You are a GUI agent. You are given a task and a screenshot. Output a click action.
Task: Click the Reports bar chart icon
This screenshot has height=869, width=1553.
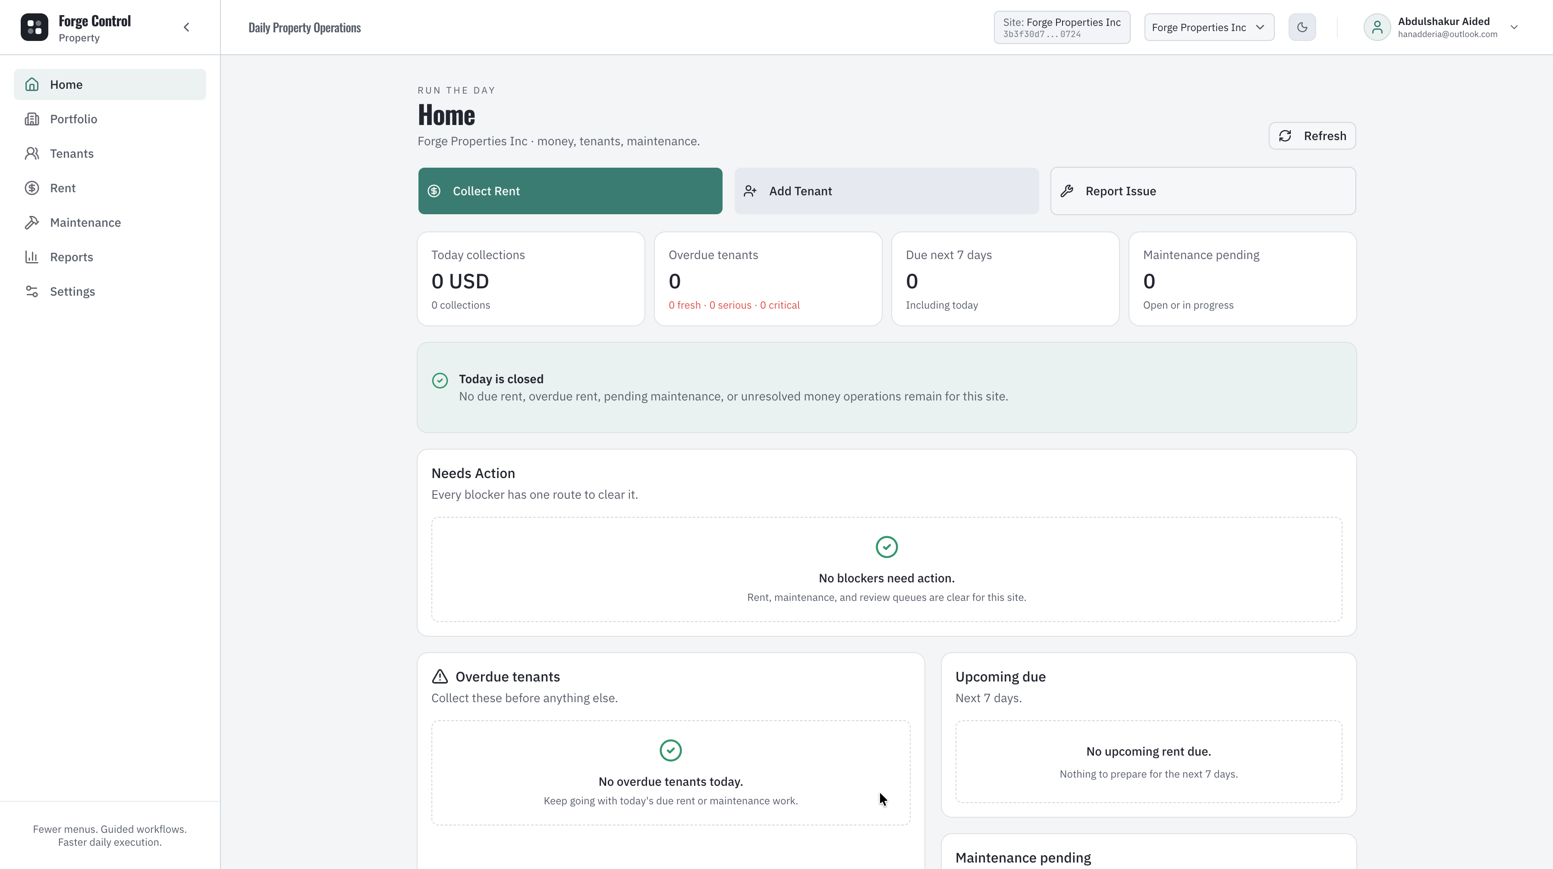[x=32, y=257]
